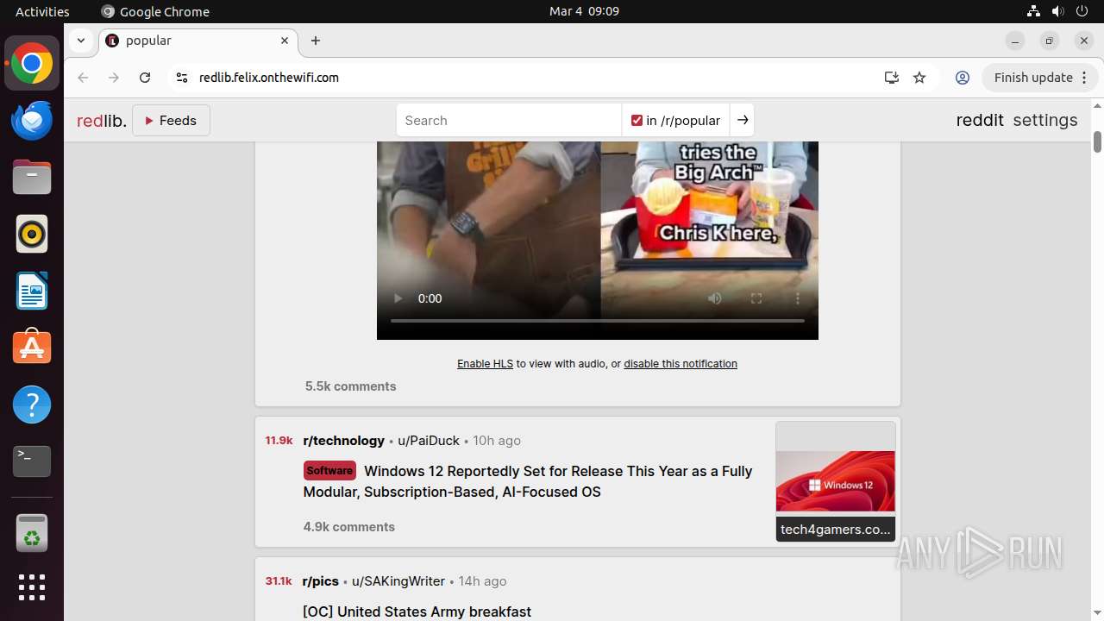Screen dimensions: 1104x621
Task: Open the reddit link in header
Action: (x=980, y=121)
